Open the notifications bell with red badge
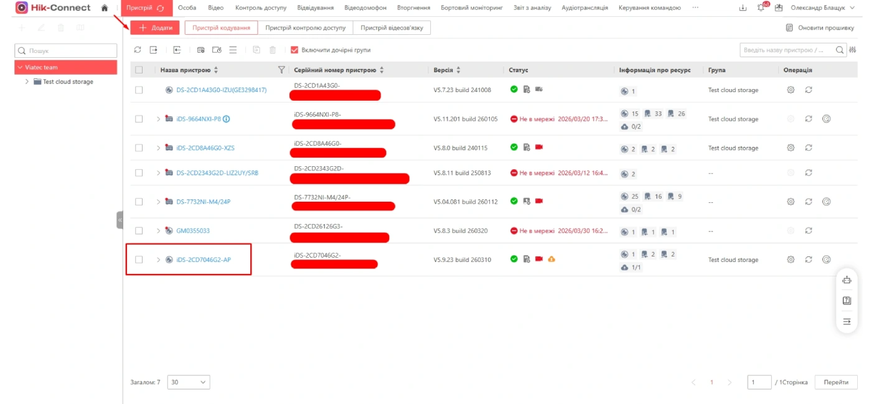The height and width of the screenshot is (404, 874). pos(761,7)
